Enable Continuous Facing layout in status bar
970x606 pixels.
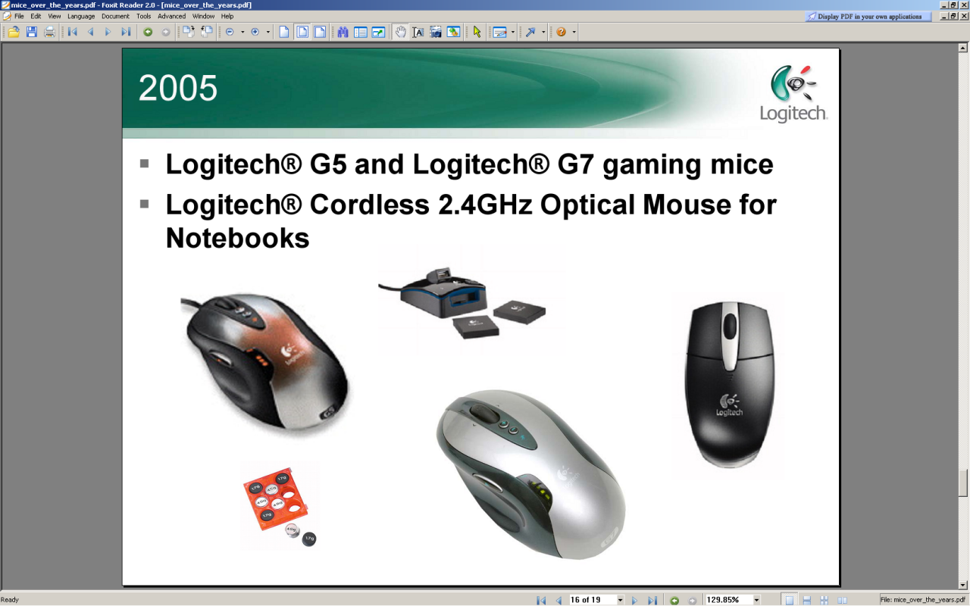pos(824,600)
